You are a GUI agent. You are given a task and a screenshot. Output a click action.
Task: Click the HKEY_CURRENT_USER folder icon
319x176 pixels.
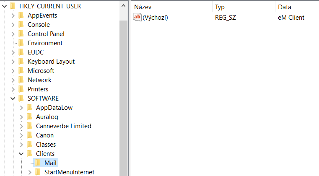click(13, 6)
